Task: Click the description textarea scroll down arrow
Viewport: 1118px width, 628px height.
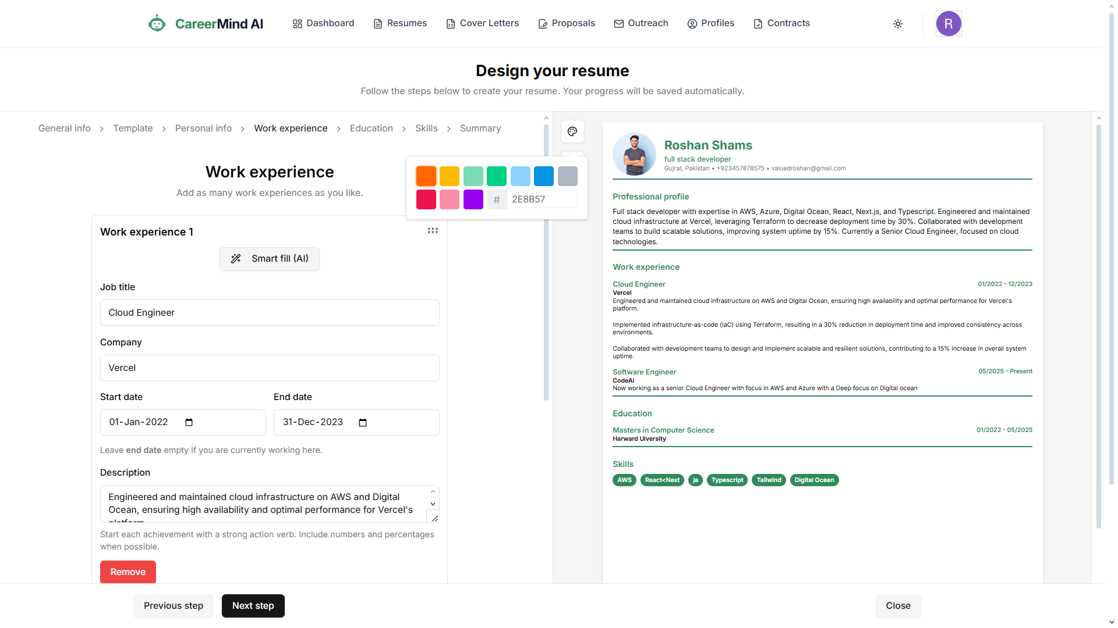Action: pyautogui.click(x=433, y=504)
